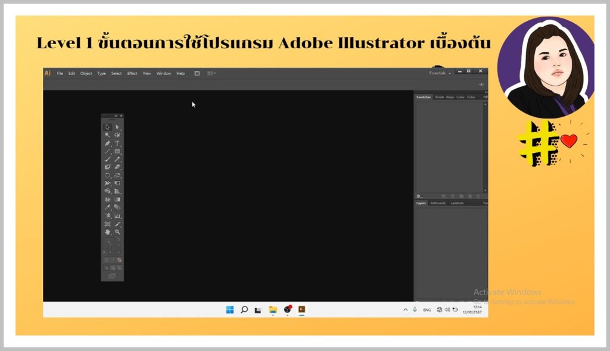Select the Hand tool
610x351 pixels.
click(107, 231)
